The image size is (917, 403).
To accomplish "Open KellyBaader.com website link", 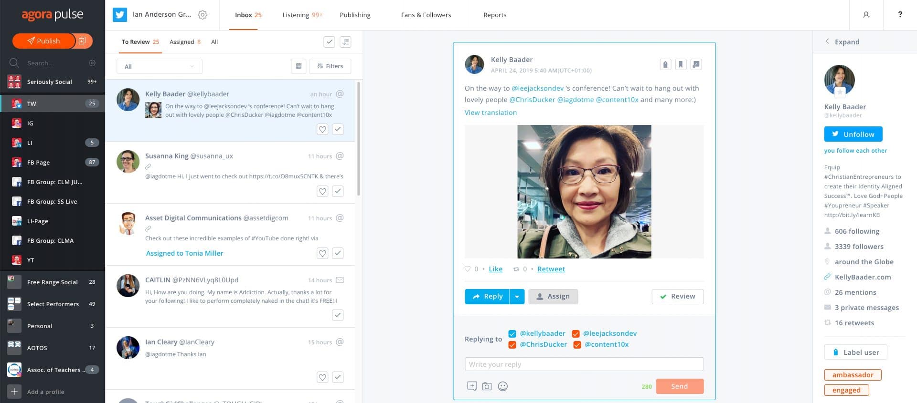I will point(863,277).
